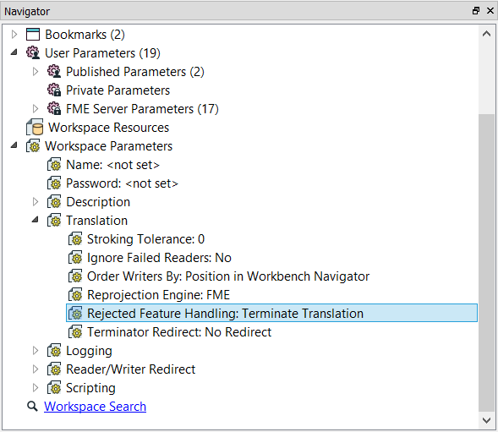498x432 pixels.
Task: Undock the Navigator panel with float button
Action: coord(475,11)
